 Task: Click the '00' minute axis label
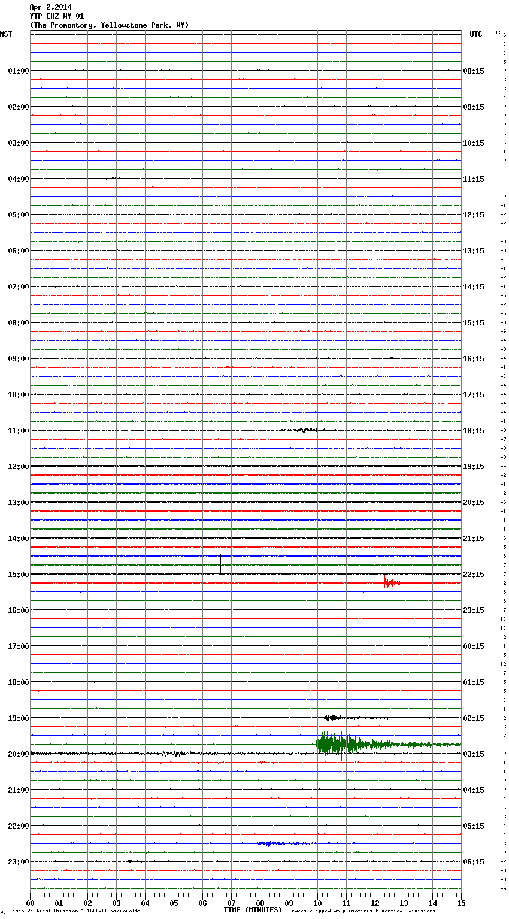(30, 903)
